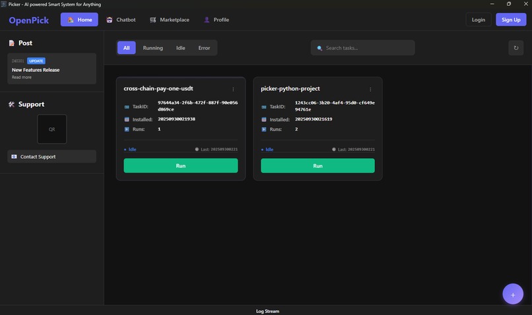Run the cross-chain-pay-one-usdt task

[x=180, y=165]
